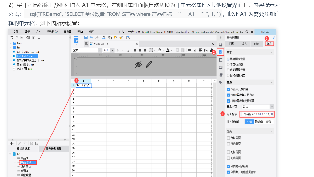Open the 文件 menu
314x177 pixels.
point(16,32)
